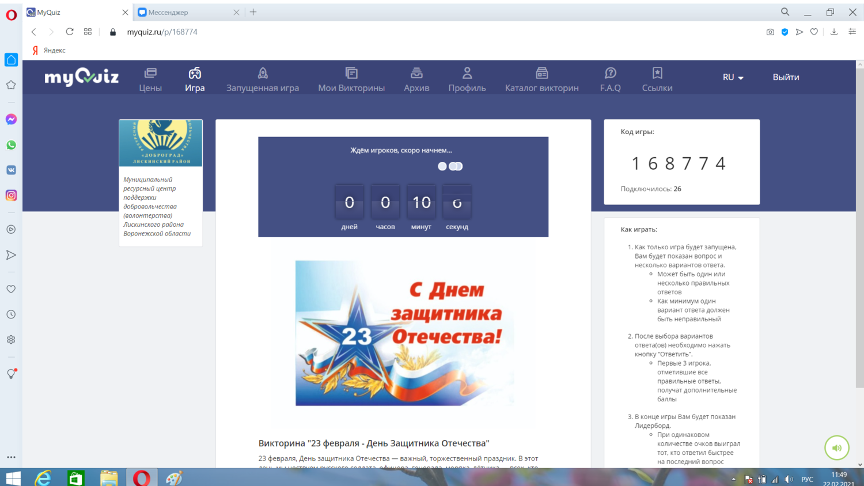Open the RU language dropdown
The image size is (864, 486).
pos(733,77)
